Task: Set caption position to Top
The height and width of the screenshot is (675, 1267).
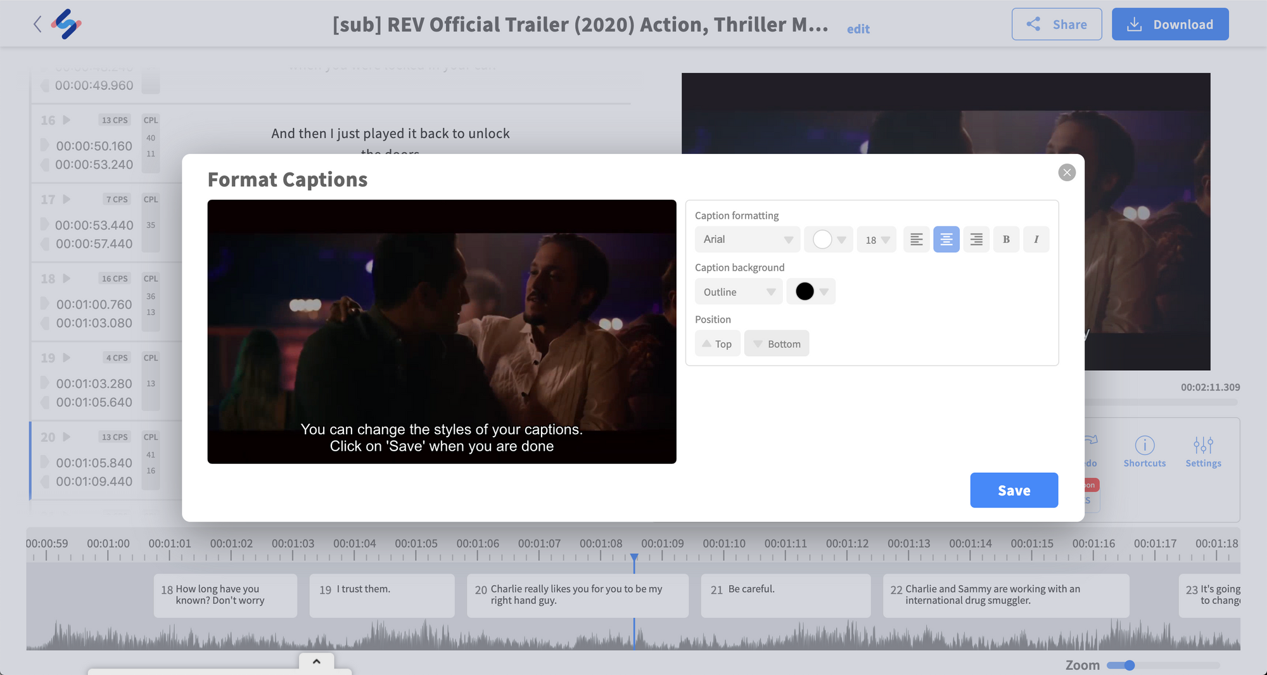Action: coord(717,344)
